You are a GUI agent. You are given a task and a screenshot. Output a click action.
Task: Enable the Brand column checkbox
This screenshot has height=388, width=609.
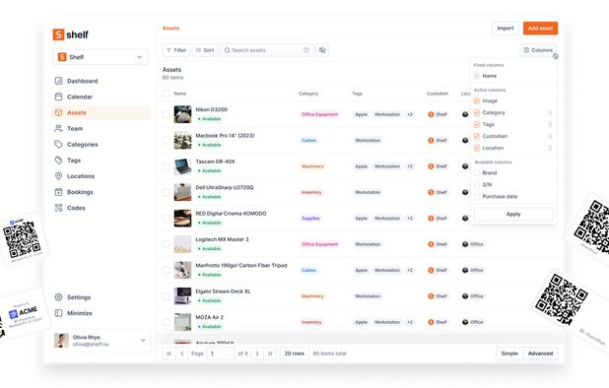(x=477, y=173)
